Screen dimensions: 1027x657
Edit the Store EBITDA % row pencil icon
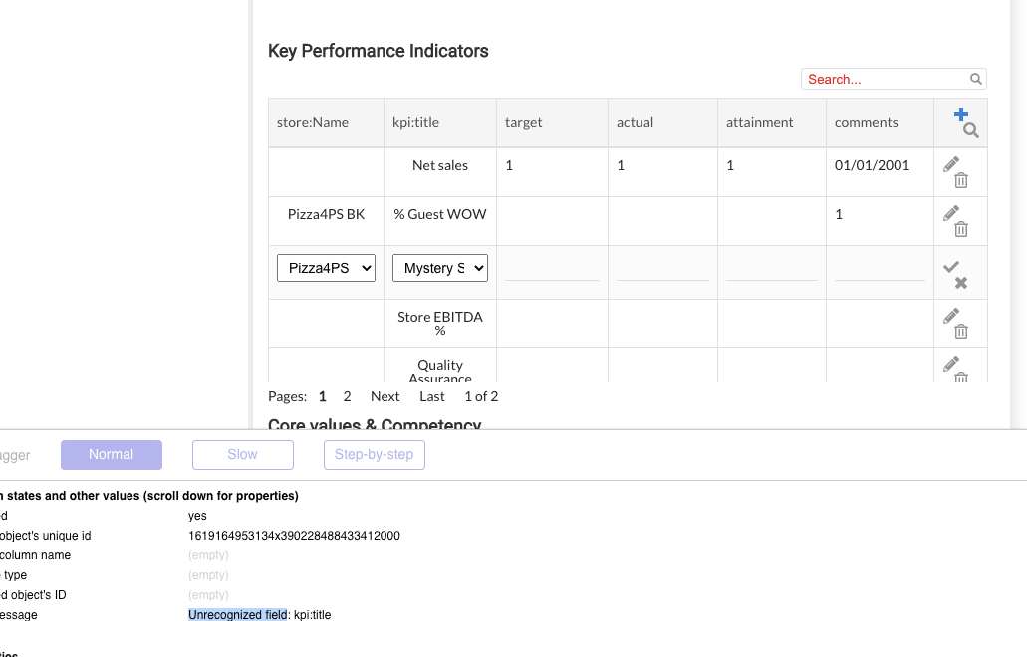tap(951, 316)
